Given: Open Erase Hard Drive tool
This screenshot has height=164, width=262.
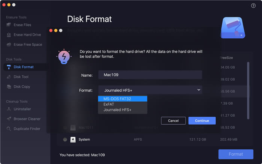Looking at the screenshot, I should [27, 35].
